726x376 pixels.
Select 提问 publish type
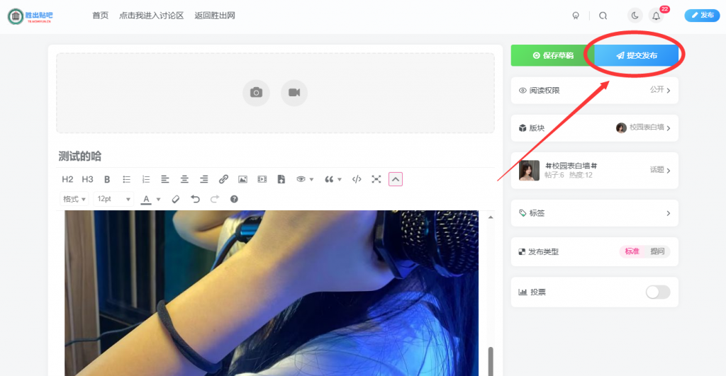657,251
